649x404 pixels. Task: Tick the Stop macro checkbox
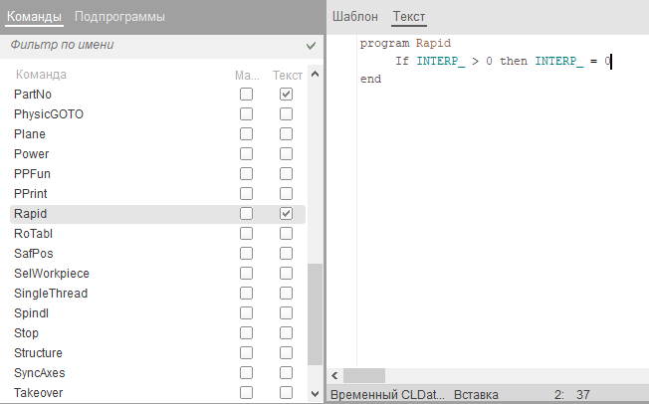coord(246,333)
